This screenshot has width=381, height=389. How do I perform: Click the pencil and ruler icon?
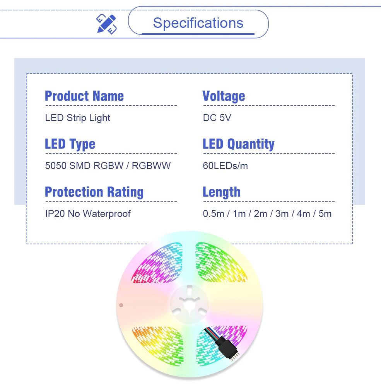(106, 24)
